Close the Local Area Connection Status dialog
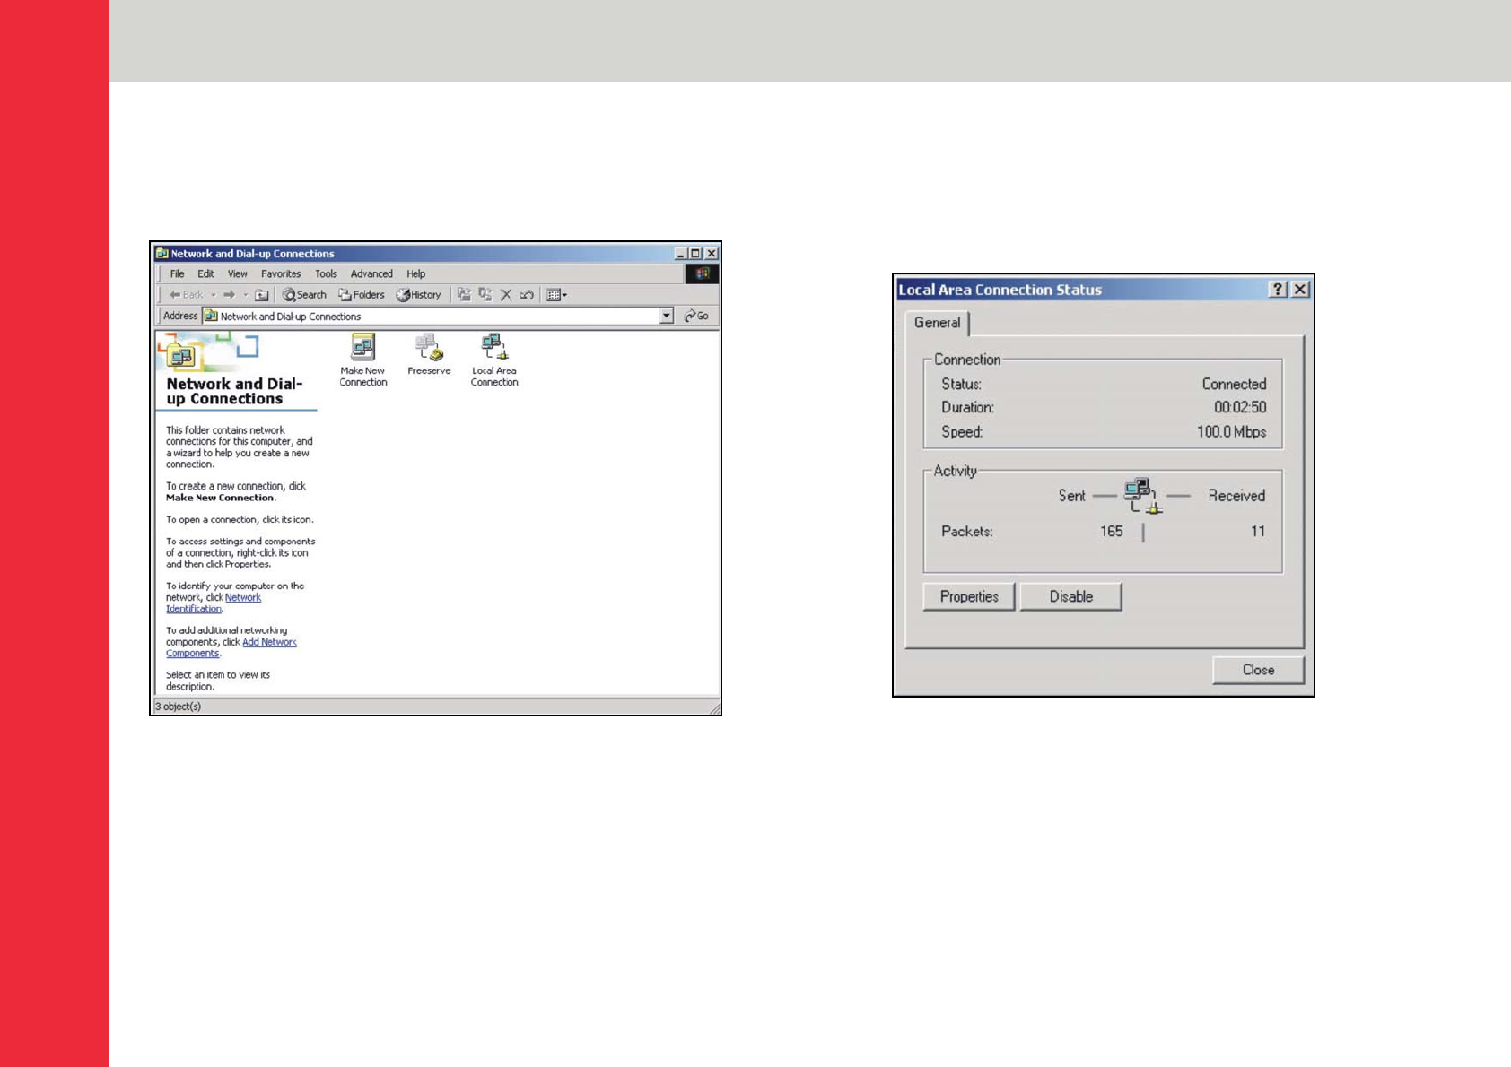The width and height of the screenshot is (1511, 1067). point(1300,289)
